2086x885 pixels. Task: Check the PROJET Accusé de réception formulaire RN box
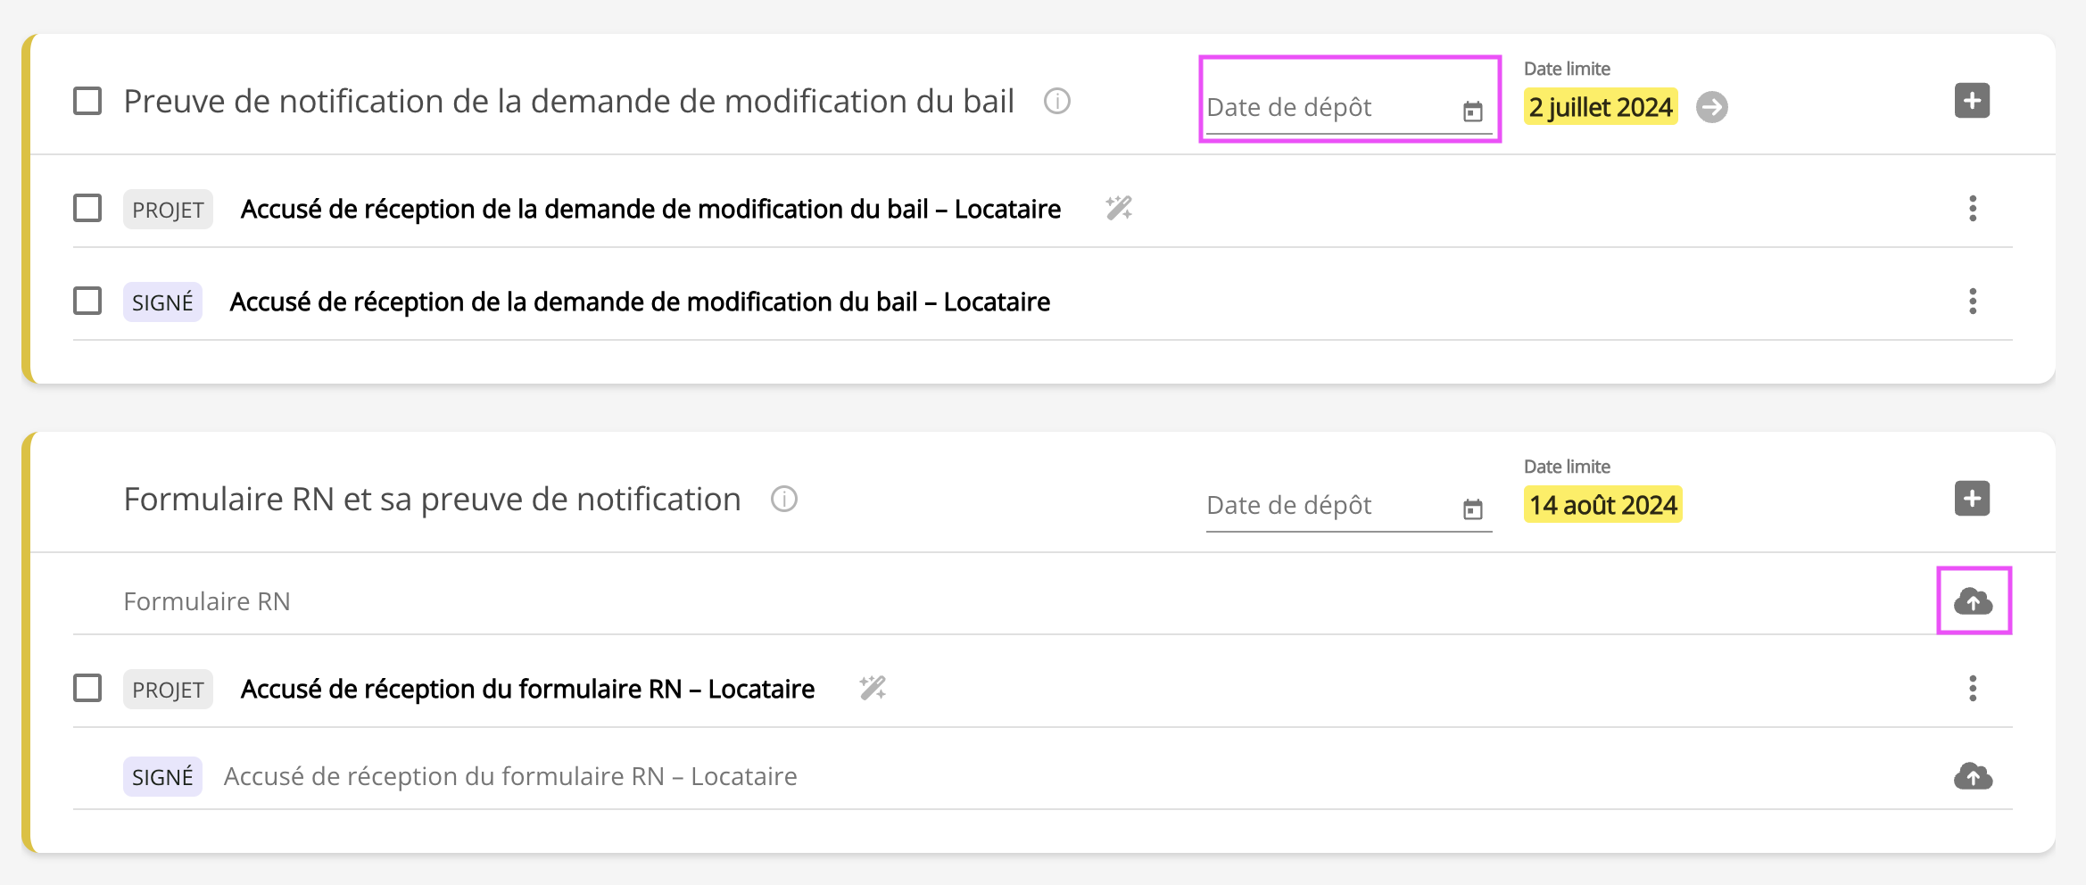(87, 689)
